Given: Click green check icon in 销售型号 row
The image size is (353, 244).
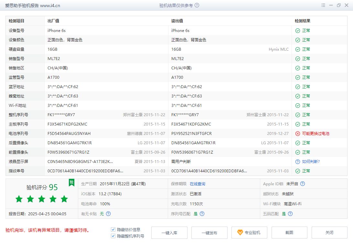Looking at the screenshot, I should coord(298,59).
